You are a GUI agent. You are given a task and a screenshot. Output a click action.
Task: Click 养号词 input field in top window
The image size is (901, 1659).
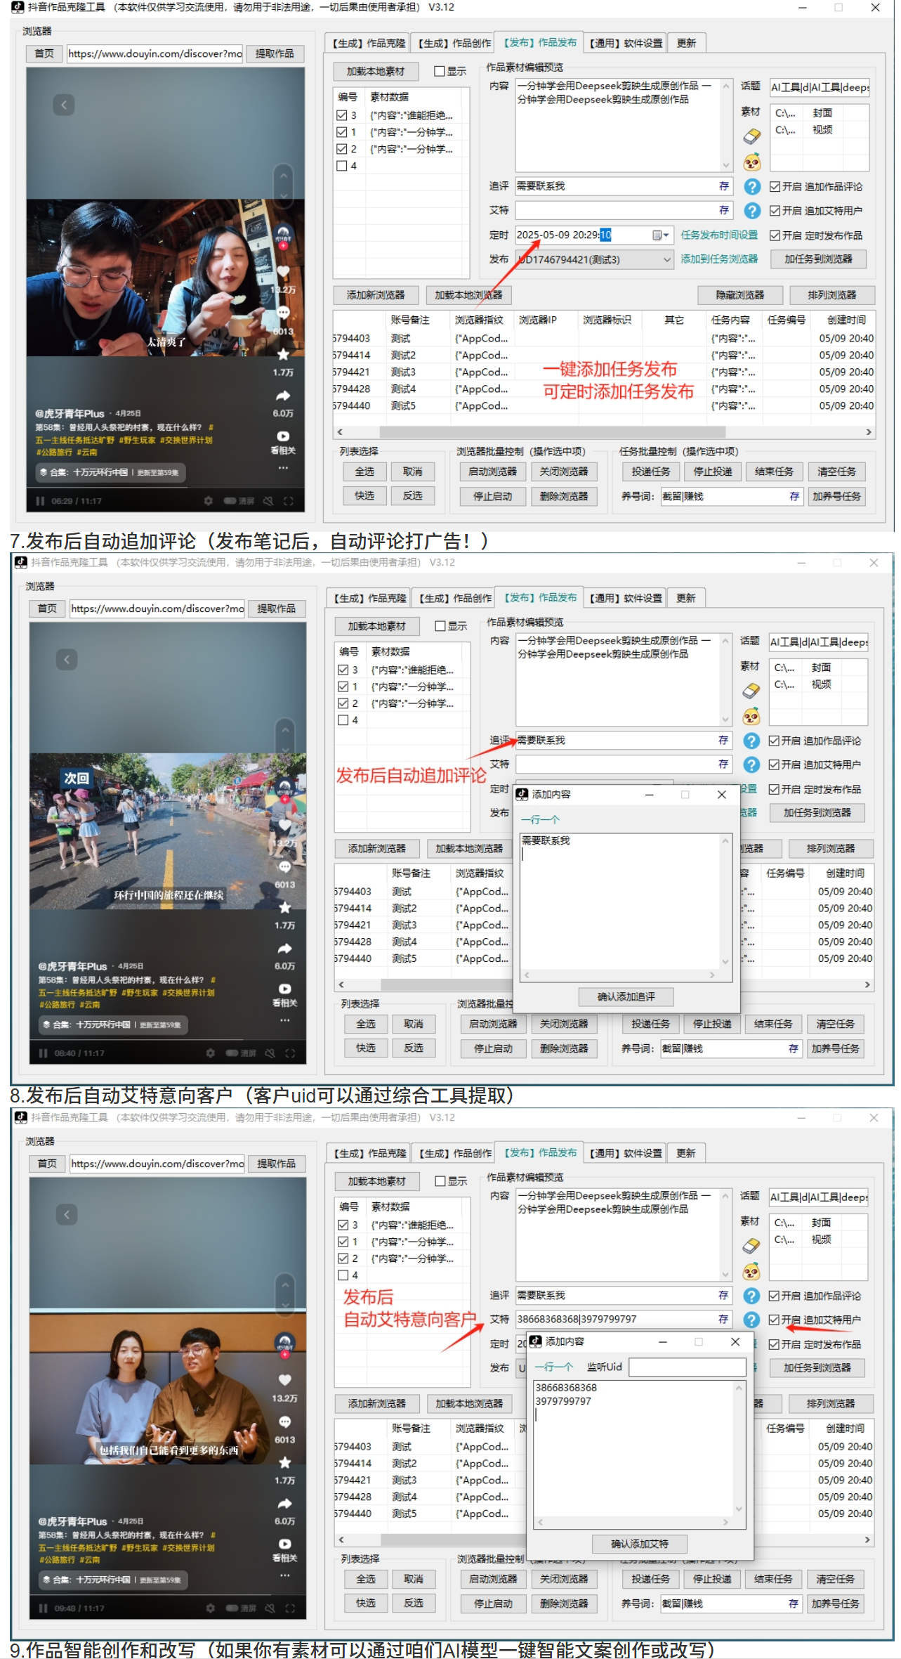pos(732,496)
